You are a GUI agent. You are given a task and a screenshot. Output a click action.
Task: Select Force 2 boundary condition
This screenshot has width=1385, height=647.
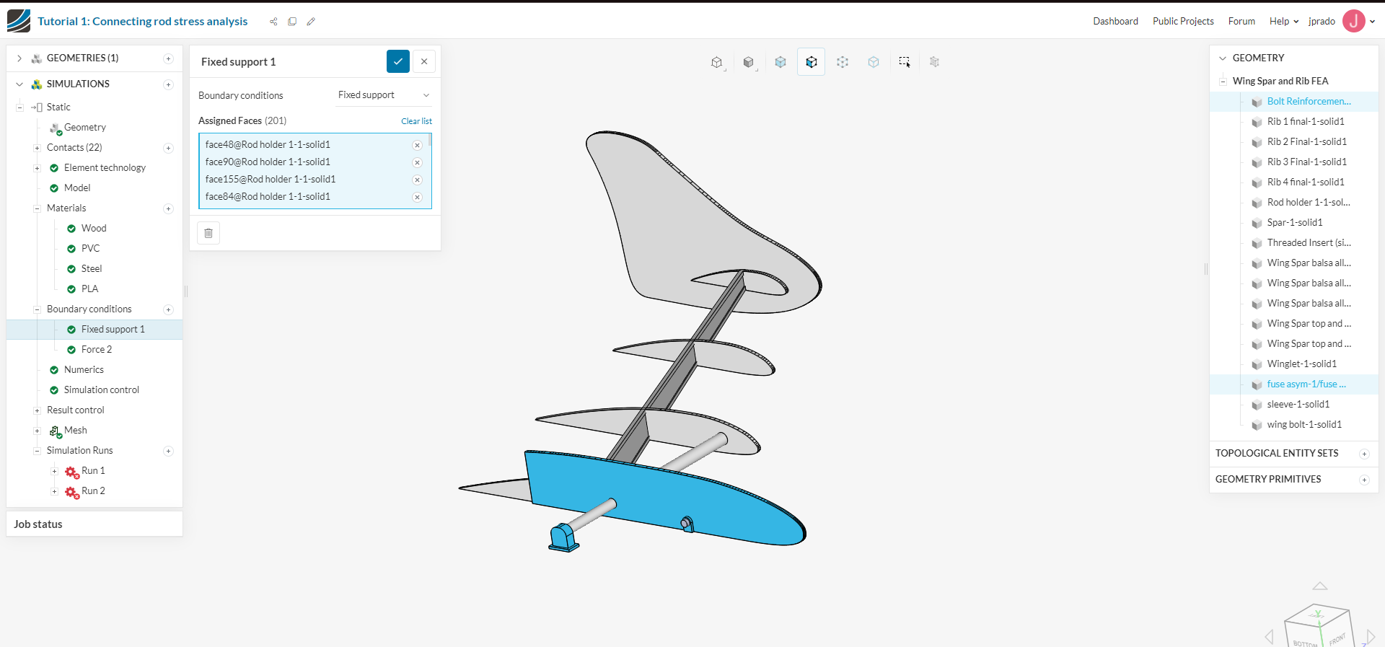[97, 350]
